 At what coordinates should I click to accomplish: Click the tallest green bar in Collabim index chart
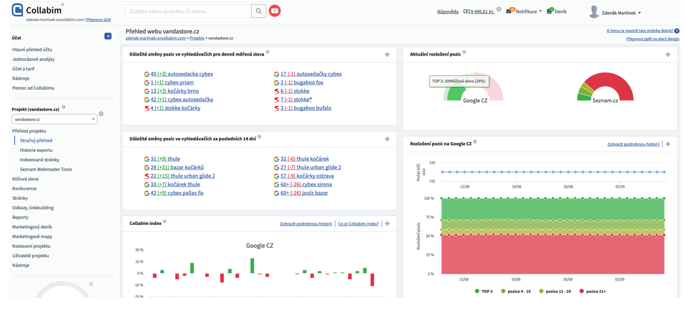[x=252, y=265]
